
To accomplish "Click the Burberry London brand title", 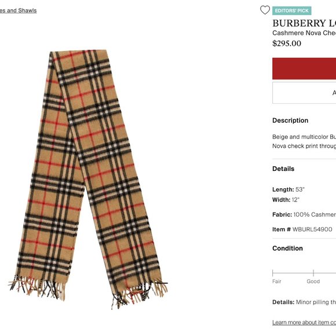I will [304, 23].
